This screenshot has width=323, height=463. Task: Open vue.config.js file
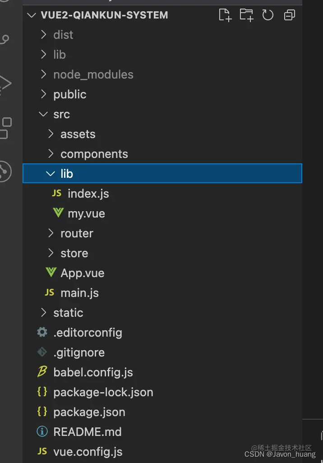click(88, 452)
